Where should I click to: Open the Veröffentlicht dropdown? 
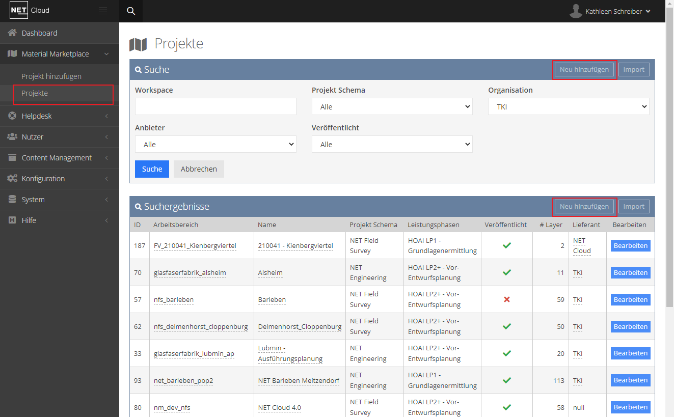click(x=392, y=145)
